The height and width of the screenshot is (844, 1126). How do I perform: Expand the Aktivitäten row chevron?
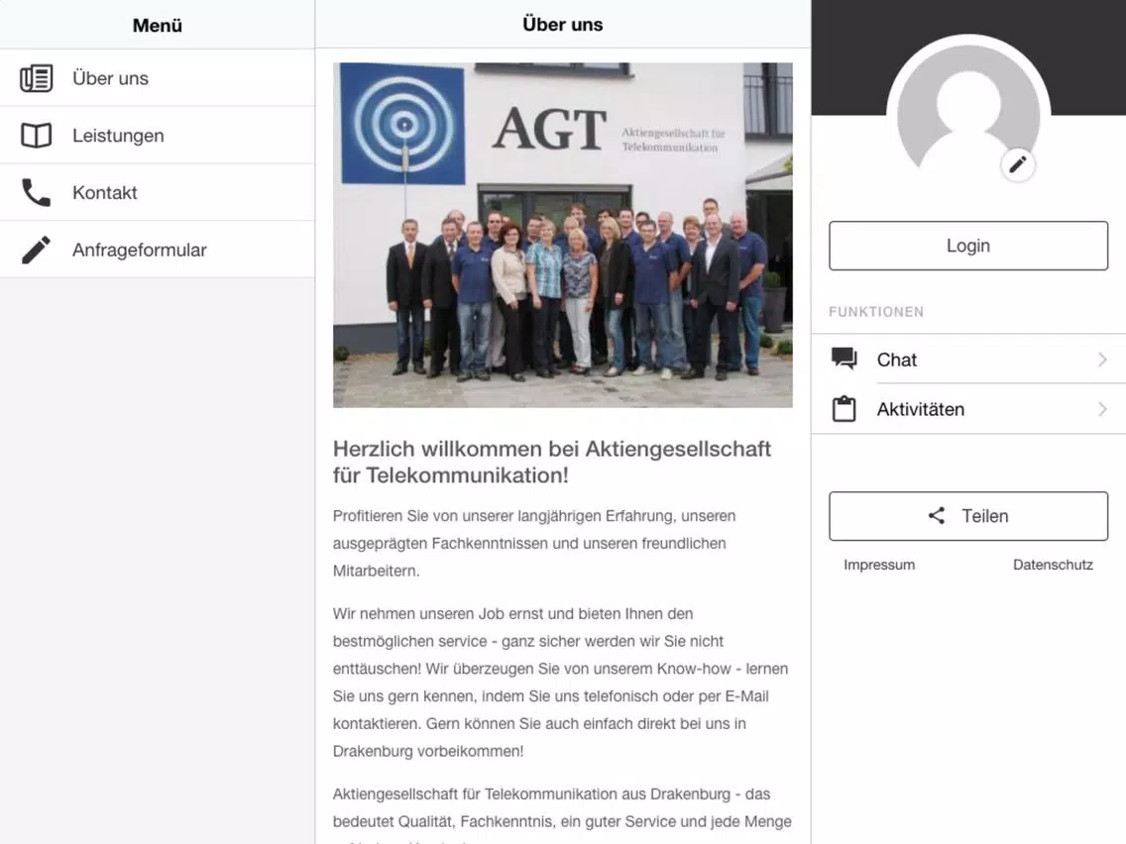pos(1102,409)
